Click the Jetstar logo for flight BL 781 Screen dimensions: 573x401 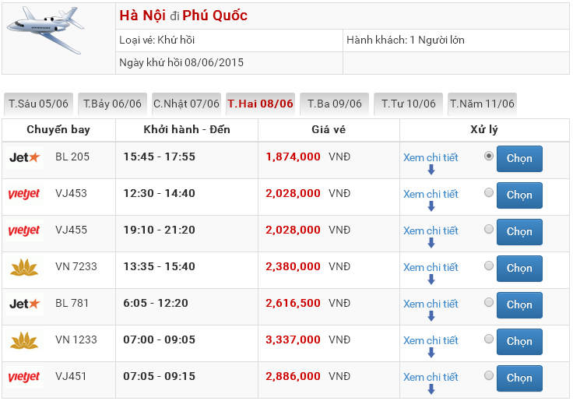[x=24, y=304]
